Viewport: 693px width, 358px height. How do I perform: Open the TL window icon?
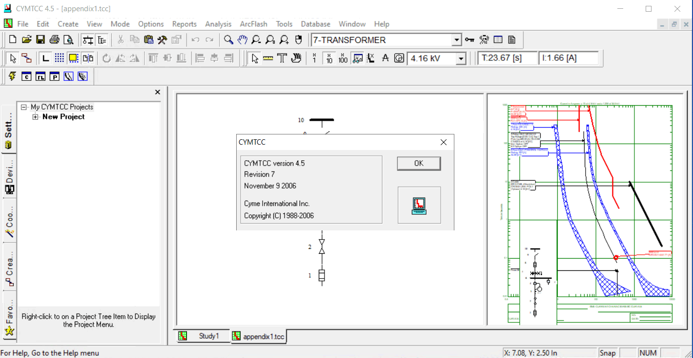point(41,76)
